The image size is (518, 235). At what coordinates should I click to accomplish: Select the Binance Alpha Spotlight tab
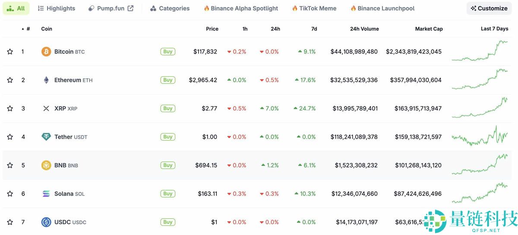point(241,8)
